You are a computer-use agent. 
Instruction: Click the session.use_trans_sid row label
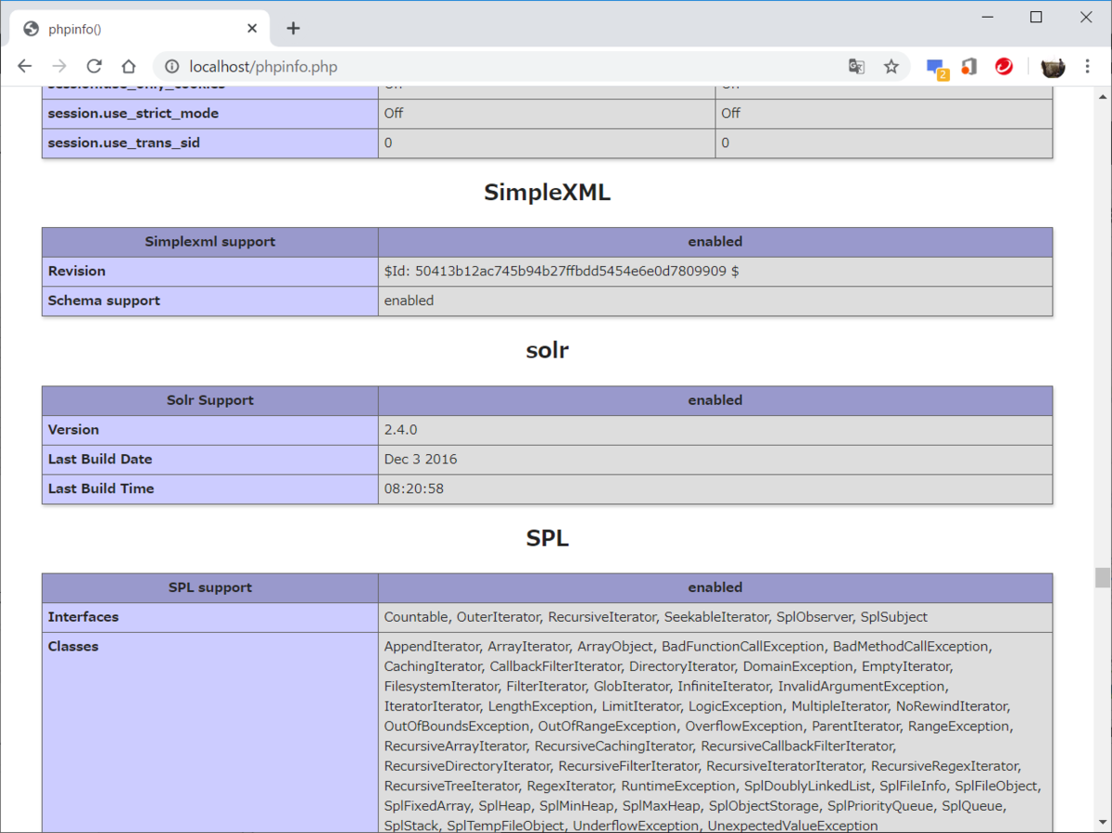coord(124,143)
